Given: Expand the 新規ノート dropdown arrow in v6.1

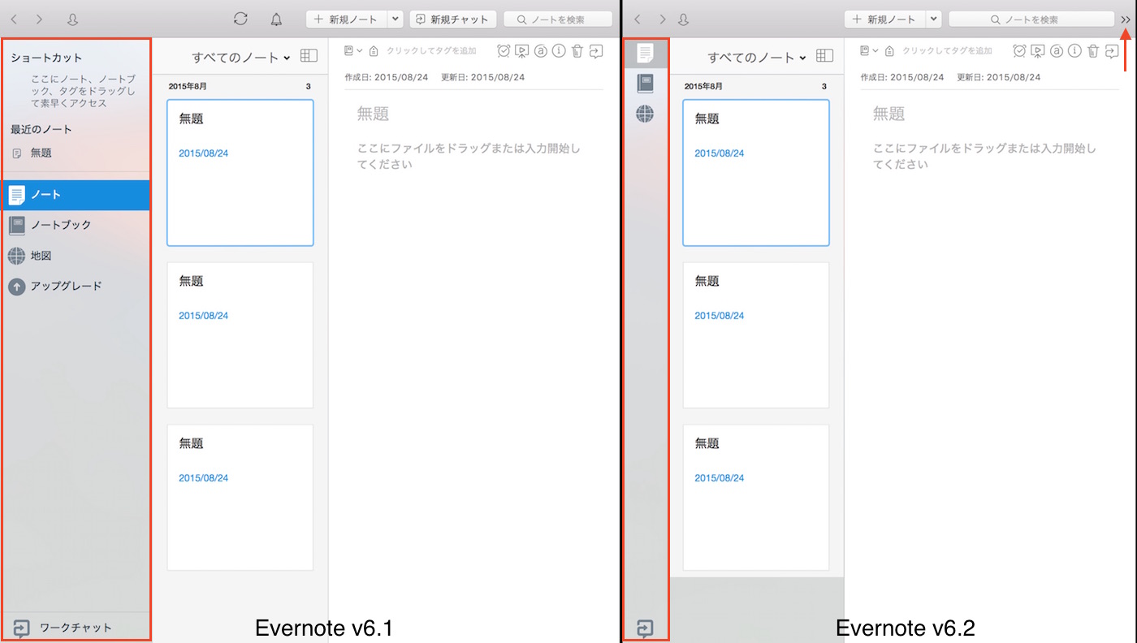Looking at the screenshot, I should [396, 19].
